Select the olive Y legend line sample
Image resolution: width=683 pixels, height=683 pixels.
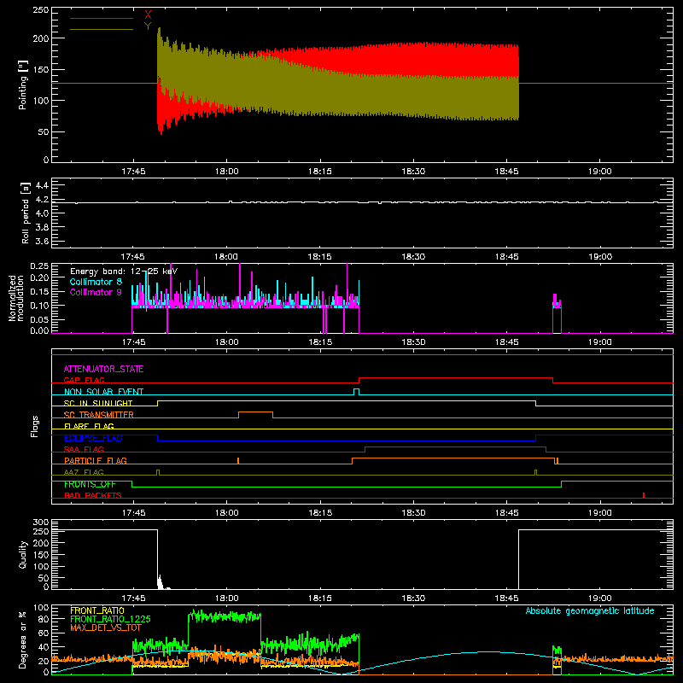102,29
